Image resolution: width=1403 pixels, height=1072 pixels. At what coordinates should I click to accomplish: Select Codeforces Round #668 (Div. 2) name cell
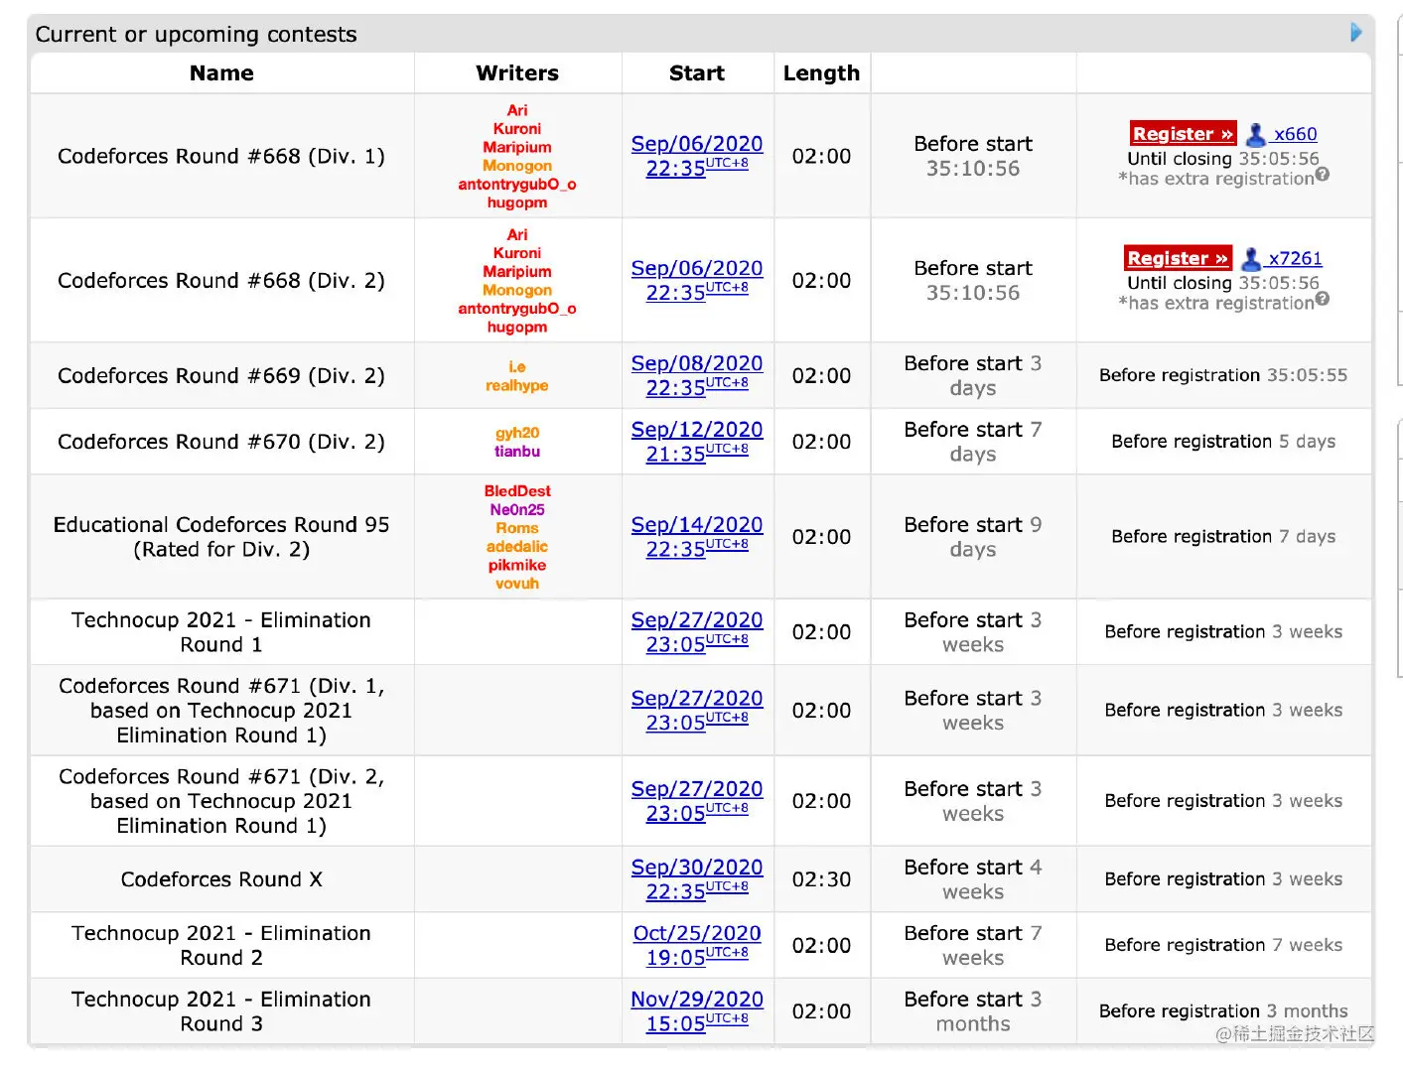221,280
